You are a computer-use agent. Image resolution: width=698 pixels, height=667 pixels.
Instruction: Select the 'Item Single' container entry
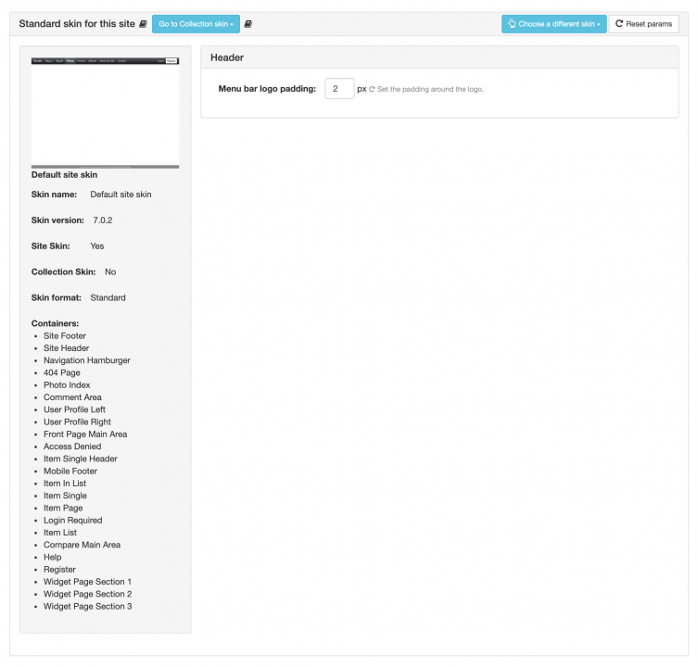65,496
